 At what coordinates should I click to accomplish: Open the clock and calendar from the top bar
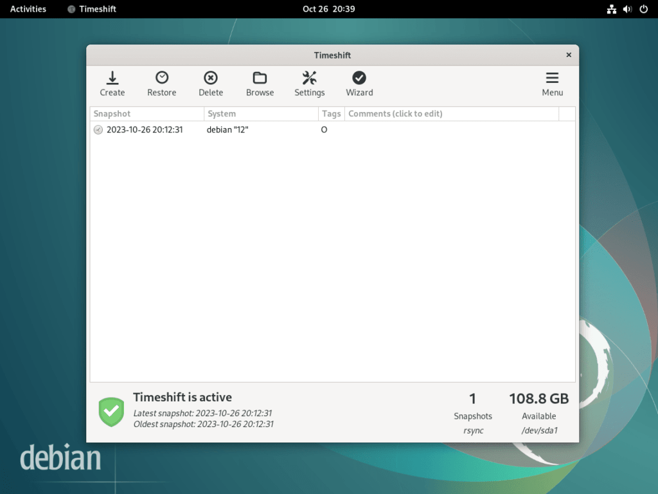pyautogui.click(x=329, y=9)
